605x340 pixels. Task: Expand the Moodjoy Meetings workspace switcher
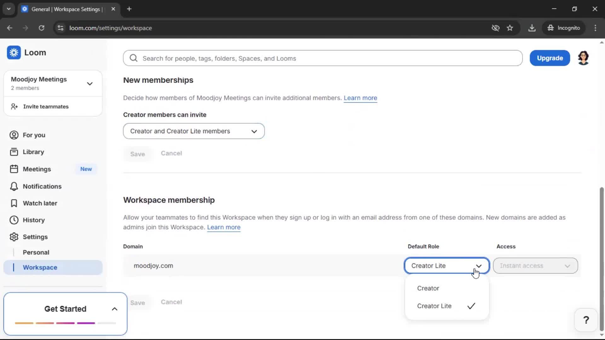tap(89, 83)
